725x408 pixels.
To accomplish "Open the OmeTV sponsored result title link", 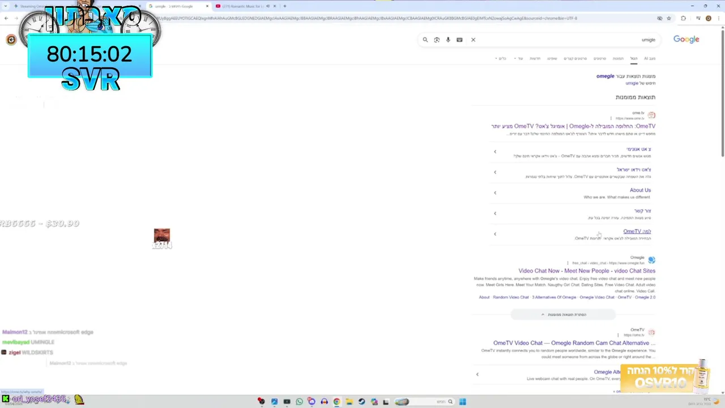I will (x=573, y=126).
